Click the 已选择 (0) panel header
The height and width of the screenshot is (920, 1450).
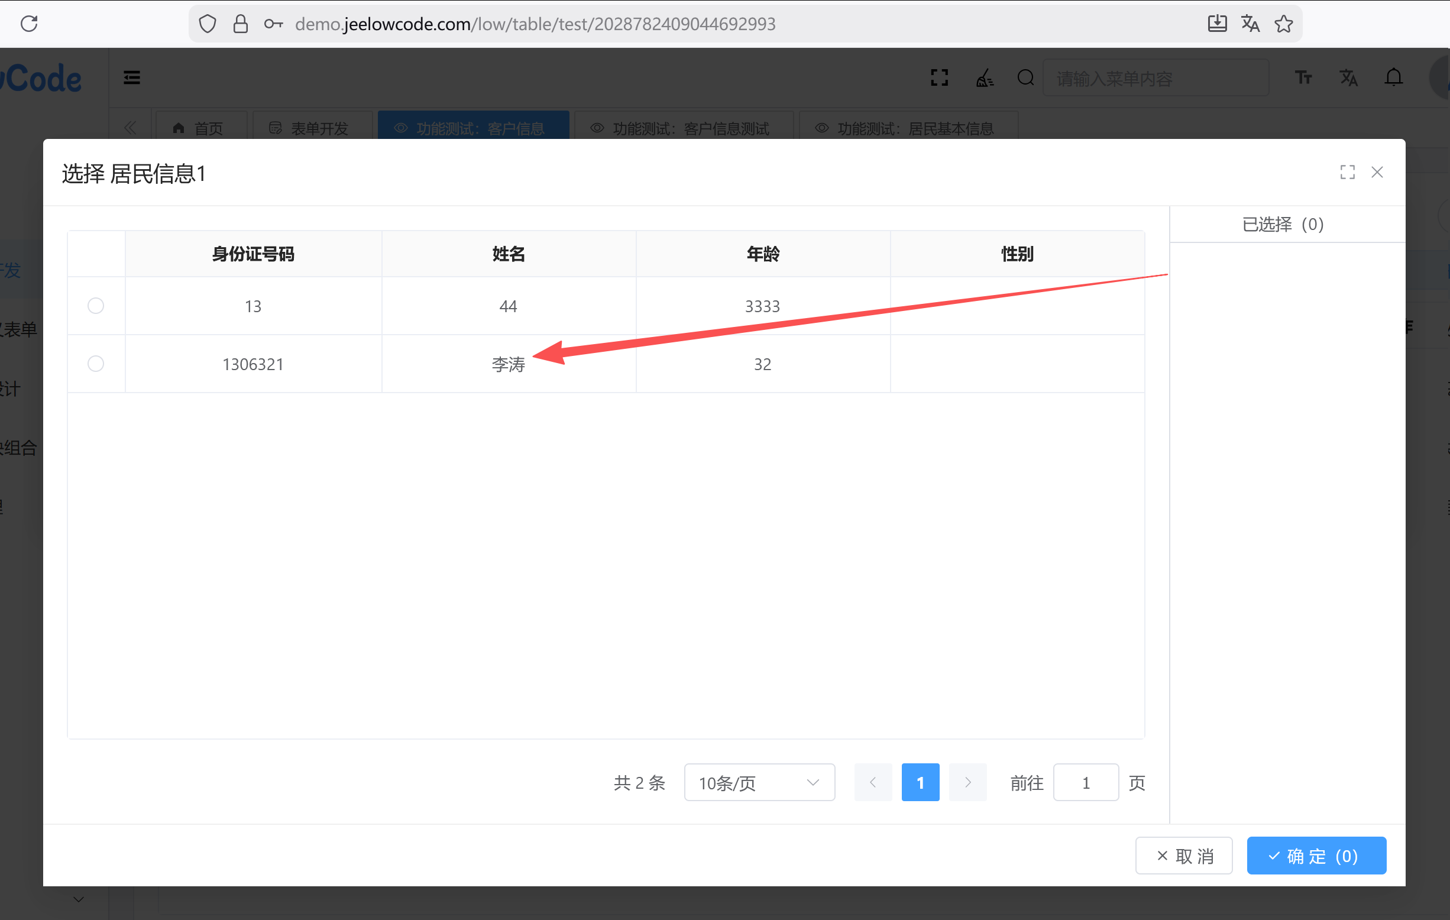(x=1283, y=225)
